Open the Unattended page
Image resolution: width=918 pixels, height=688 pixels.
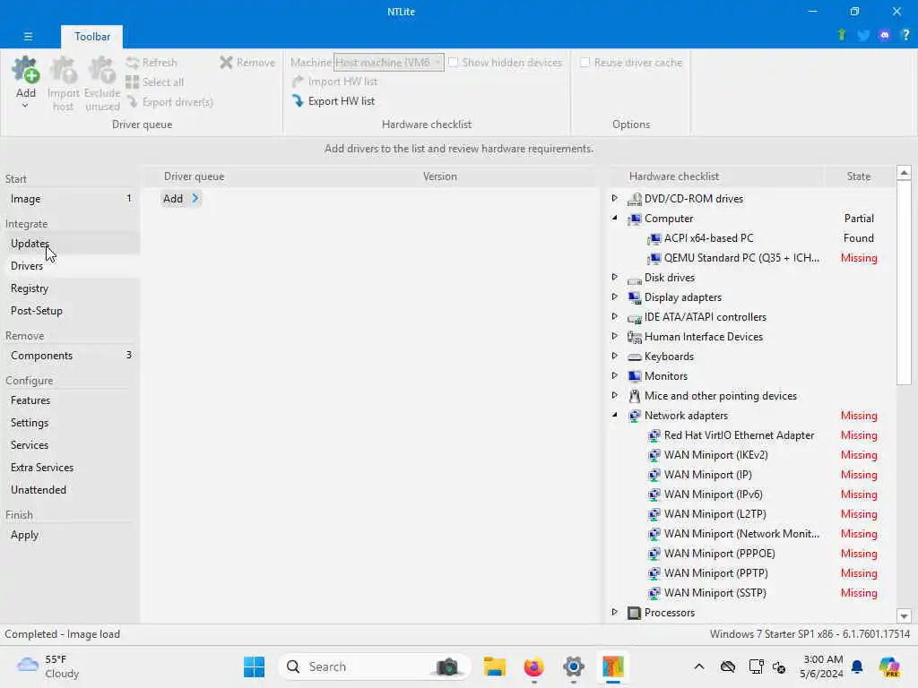(70, 490)
